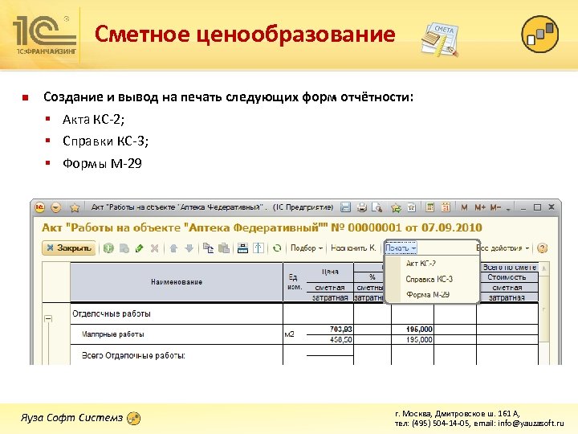Click the Назначить К. button

pyautogui.click(x=353, y=248)
